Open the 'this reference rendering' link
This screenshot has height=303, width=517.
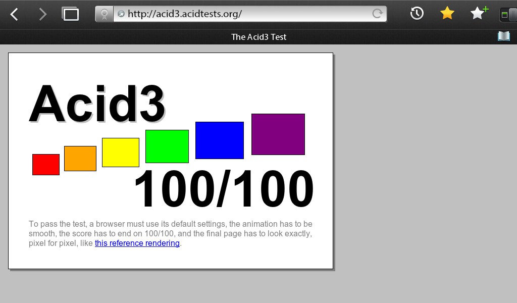(137, 243)
